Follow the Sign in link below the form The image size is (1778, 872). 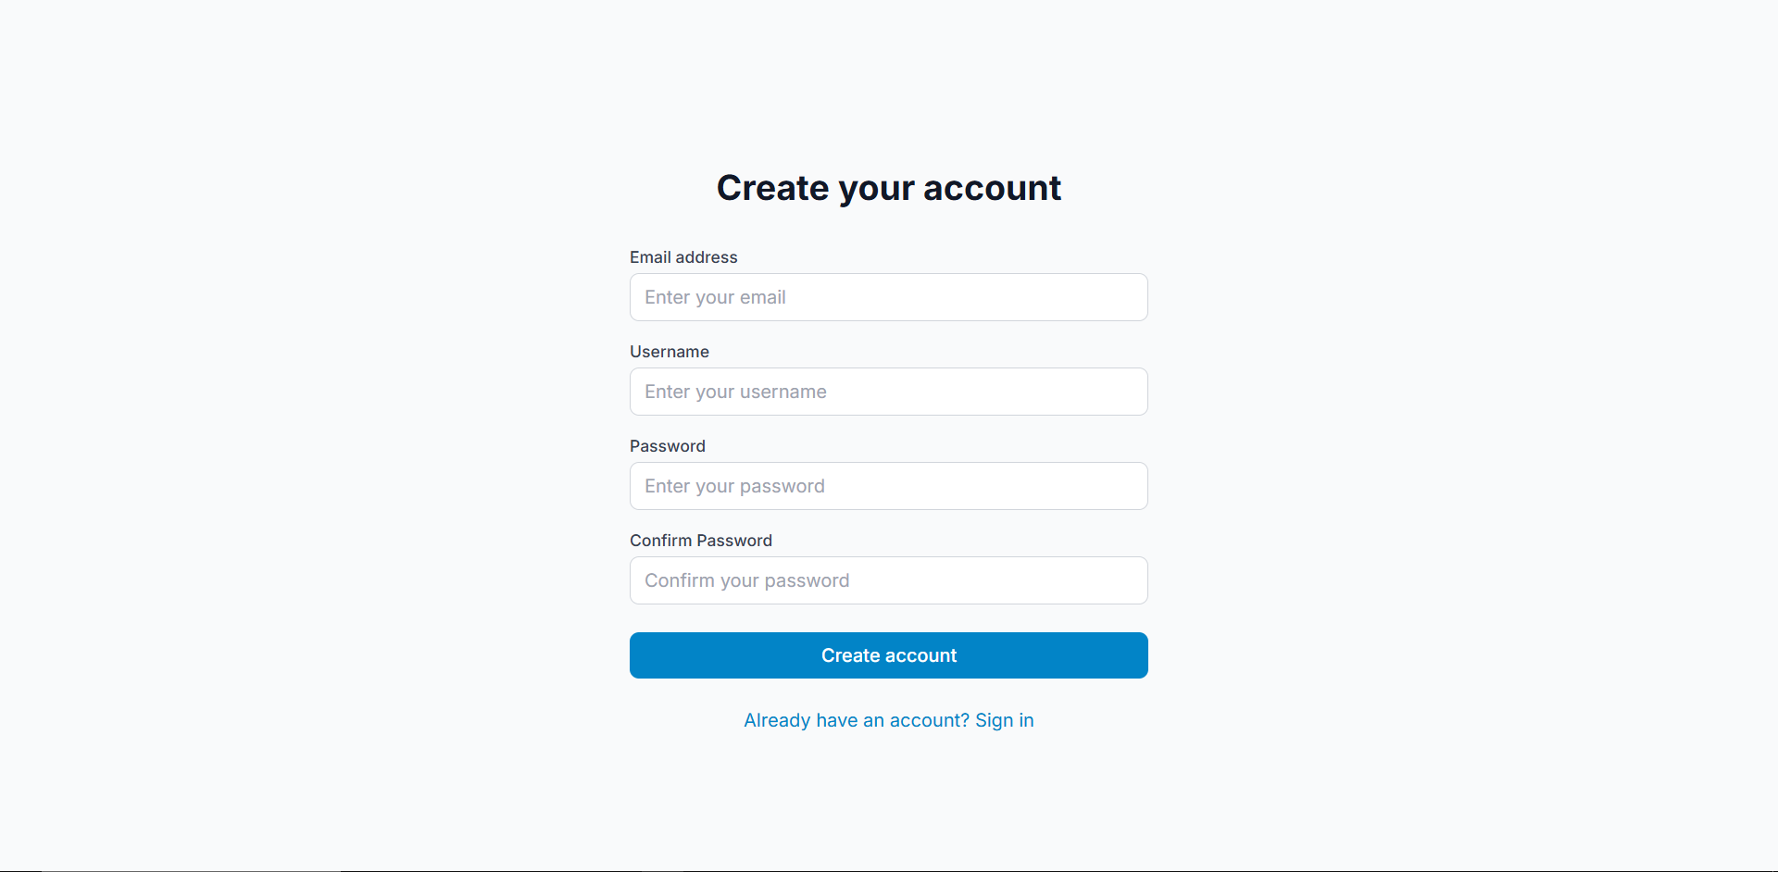tap(1004, 720)
